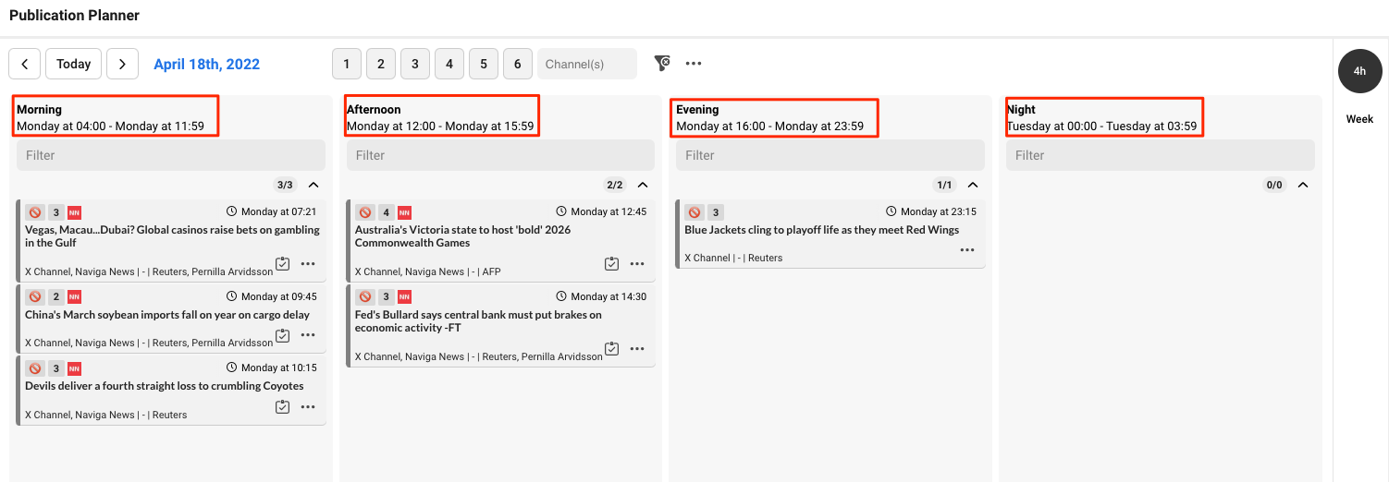Go to next day arrow
This screenshot has width=1389, height=482.
tap(122, 64)
